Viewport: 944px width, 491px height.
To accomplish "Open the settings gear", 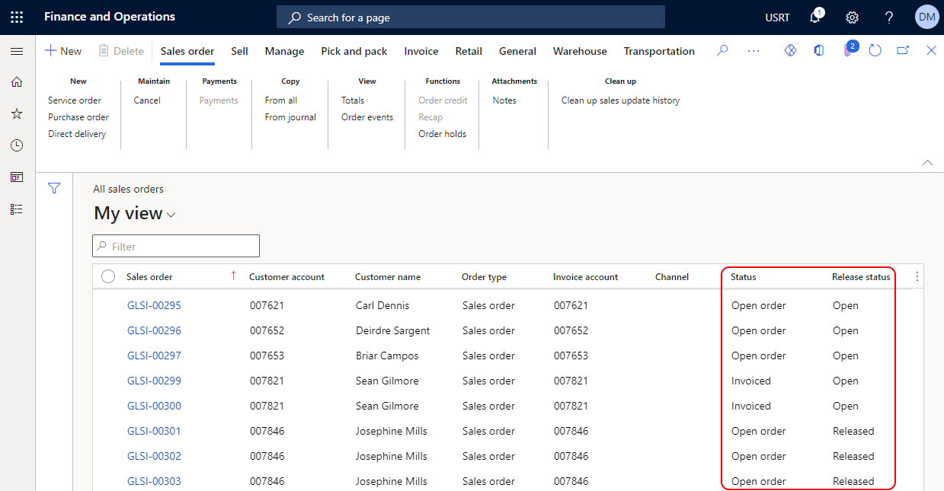I will pyautogui.click(x=853, y=17).
